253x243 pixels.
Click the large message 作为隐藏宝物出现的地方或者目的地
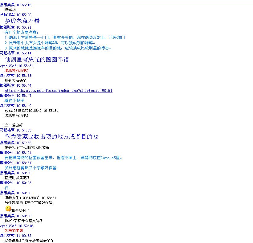point(51,136)
